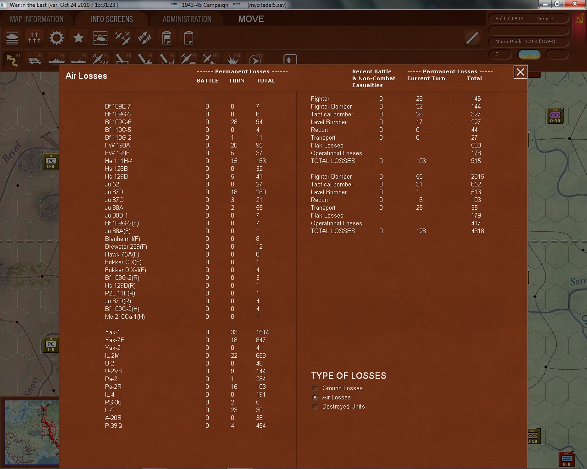Click the Brewster 239(F) row label
Image resolution: width=587 pixels, height=469 pixels.
click(x=126, y=246)
